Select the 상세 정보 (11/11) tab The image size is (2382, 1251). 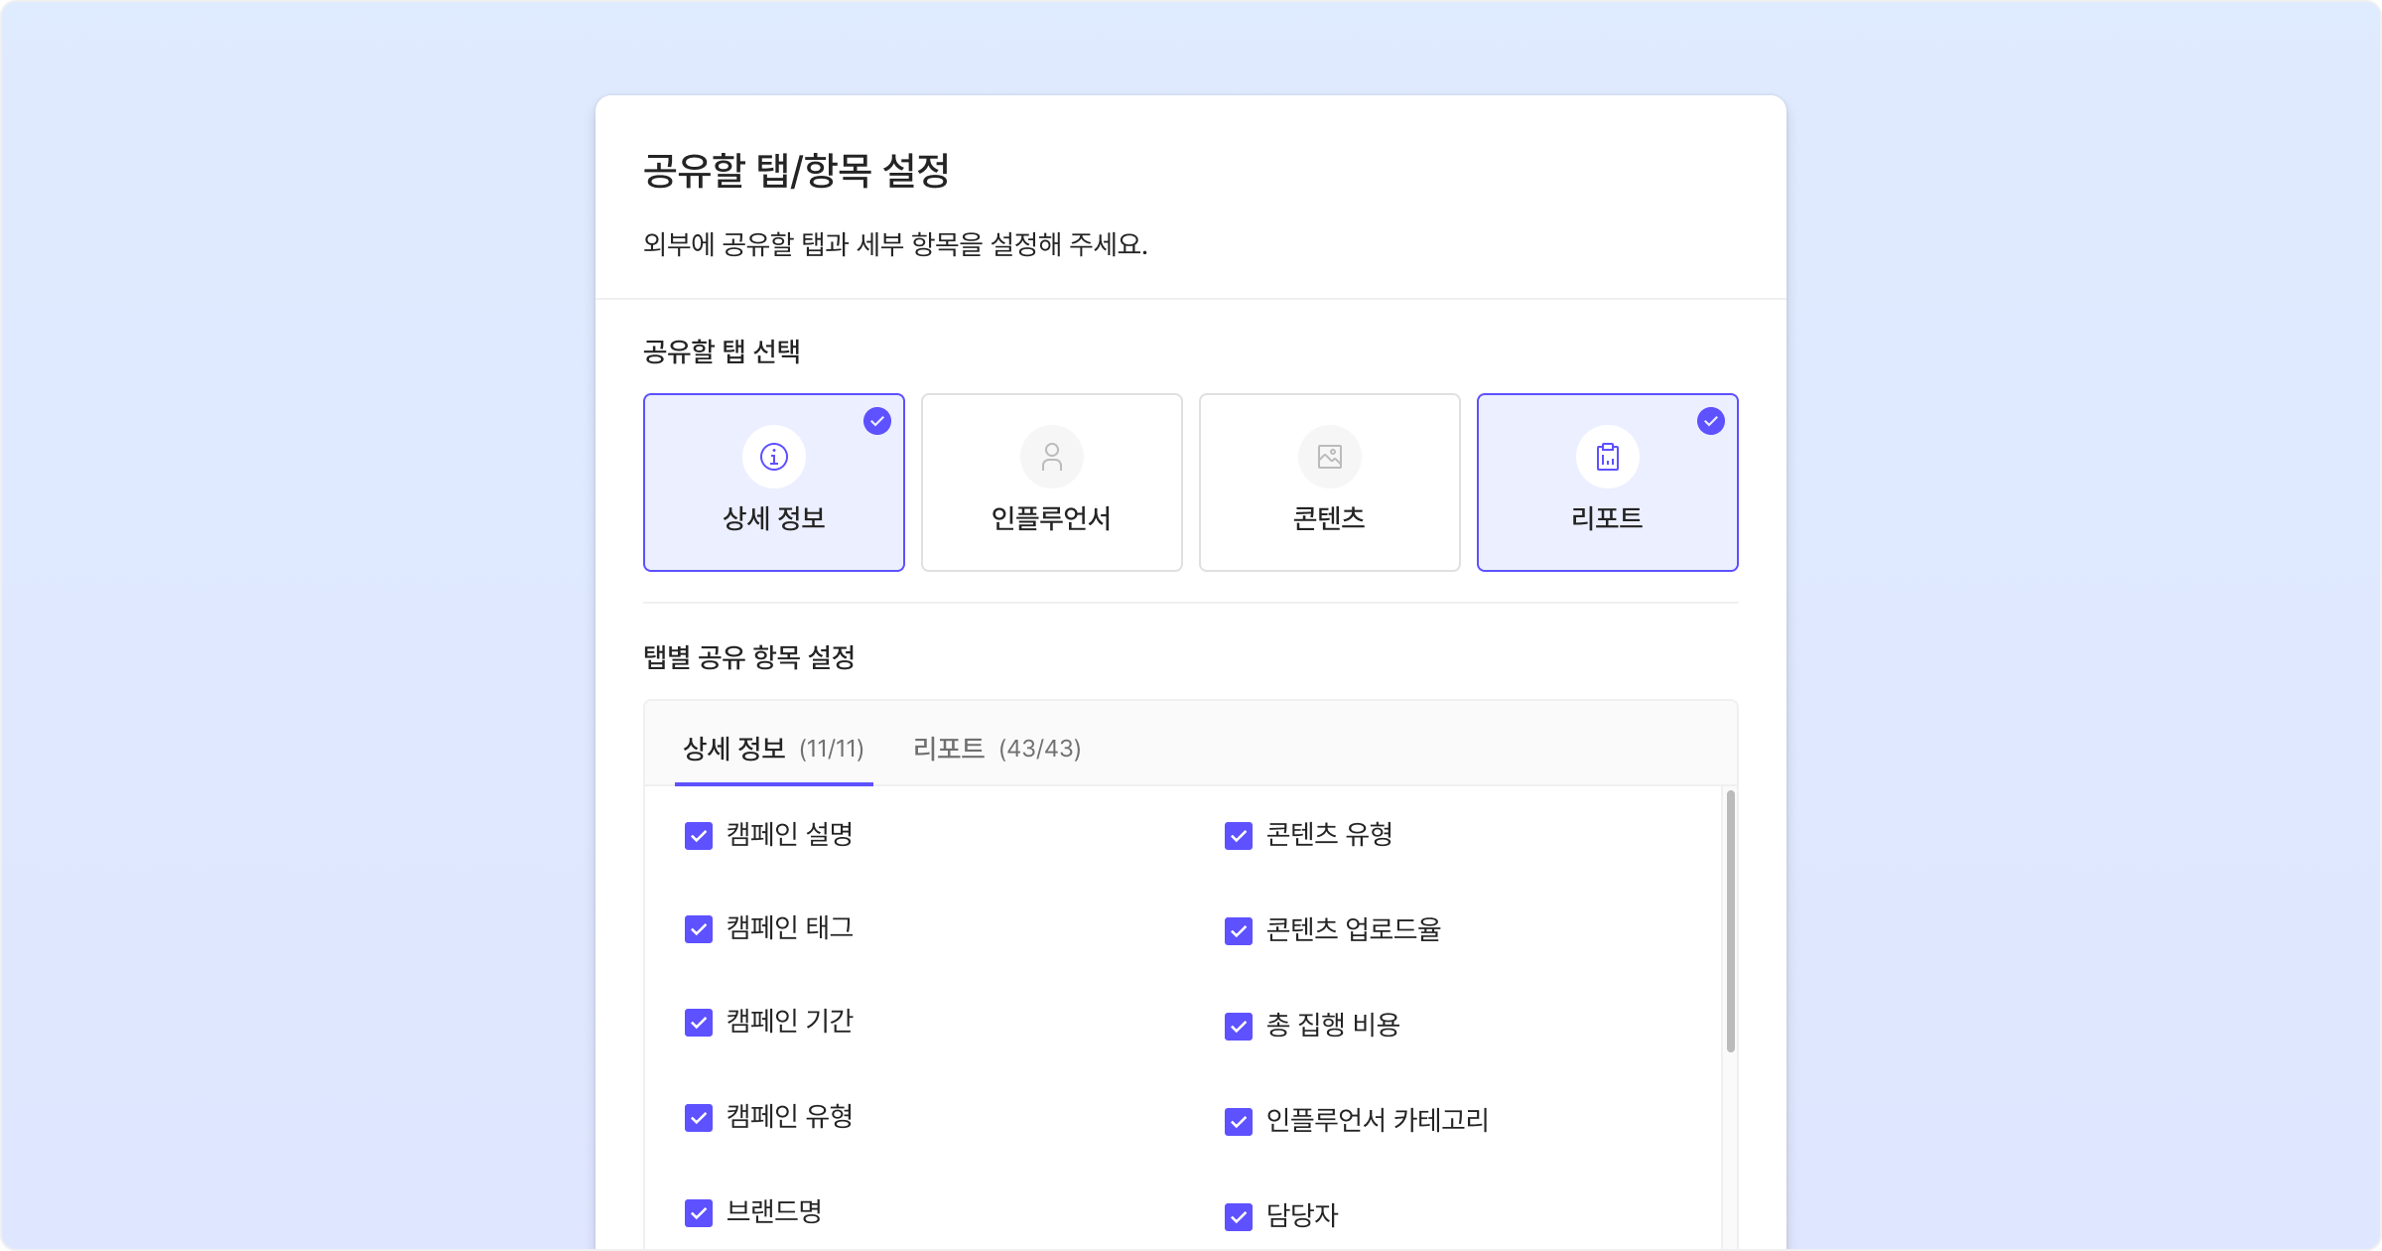tap(774, 749)
